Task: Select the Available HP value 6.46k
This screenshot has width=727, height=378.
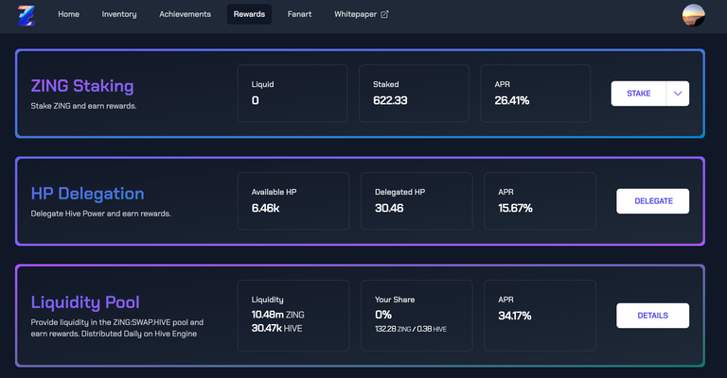Action: tap(266, 208)
